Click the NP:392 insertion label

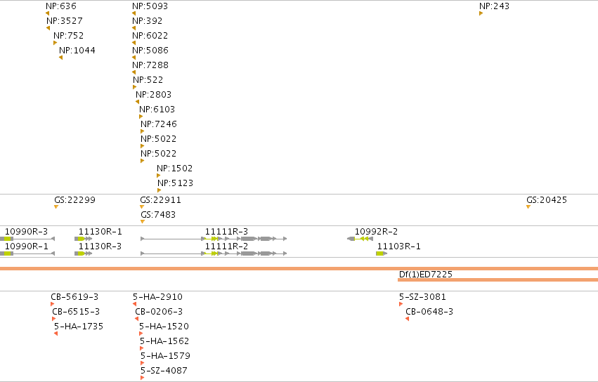point(147,21)
